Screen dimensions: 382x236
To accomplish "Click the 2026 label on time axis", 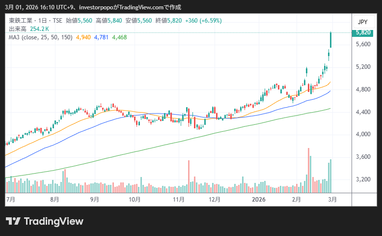I will [258, 200].
